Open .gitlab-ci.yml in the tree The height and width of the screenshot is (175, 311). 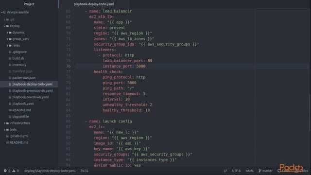(19, 136)
